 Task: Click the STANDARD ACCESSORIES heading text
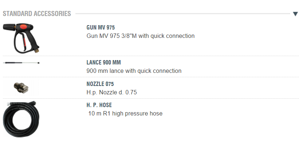[37, 14]
